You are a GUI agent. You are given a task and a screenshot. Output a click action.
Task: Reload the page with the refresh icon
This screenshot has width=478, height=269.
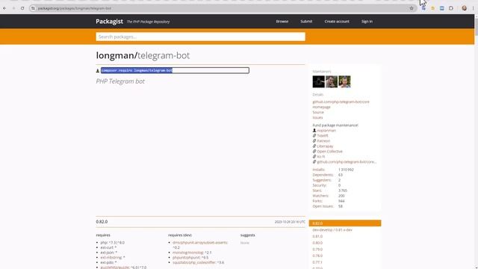pos(22,8)
